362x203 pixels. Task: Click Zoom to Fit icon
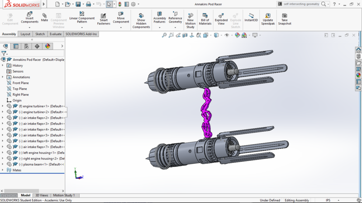point(164,35)
